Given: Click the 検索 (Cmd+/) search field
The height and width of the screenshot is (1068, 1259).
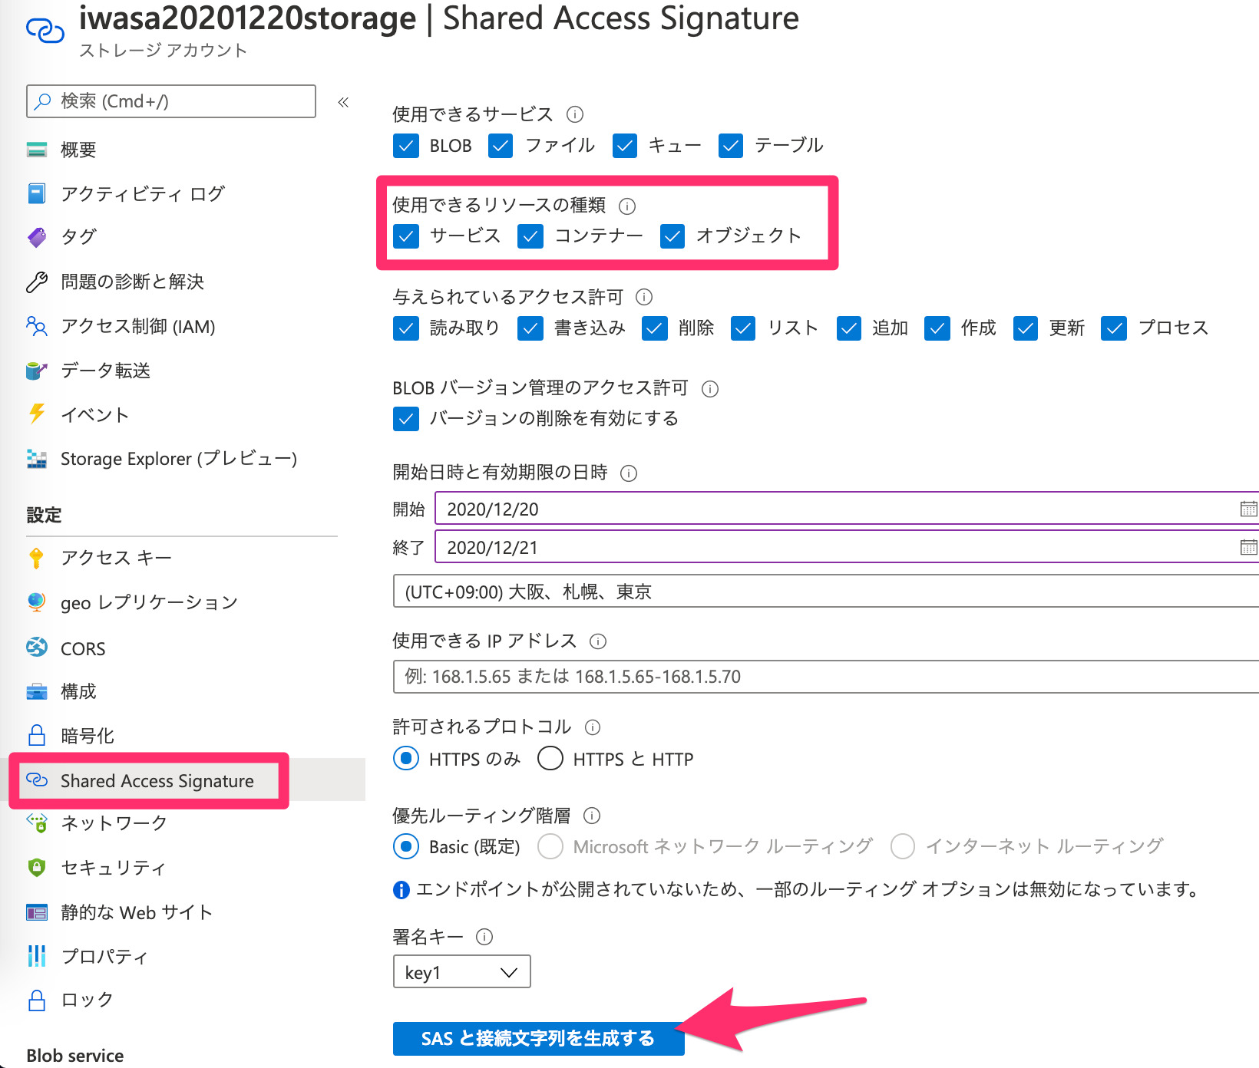Looking at the screenshot, I should pos(171,101).
